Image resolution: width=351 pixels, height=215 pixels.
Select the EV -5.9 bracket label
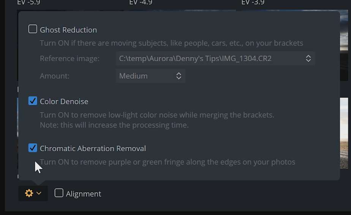(28, 2)
